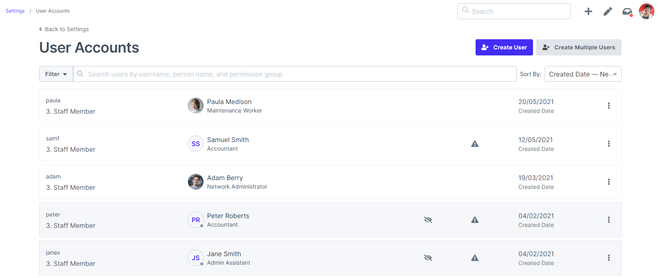Toggle visibility icon on Peter Roberts' row
Viewport: 660px width, 278px height.
(x=428, y=220)
